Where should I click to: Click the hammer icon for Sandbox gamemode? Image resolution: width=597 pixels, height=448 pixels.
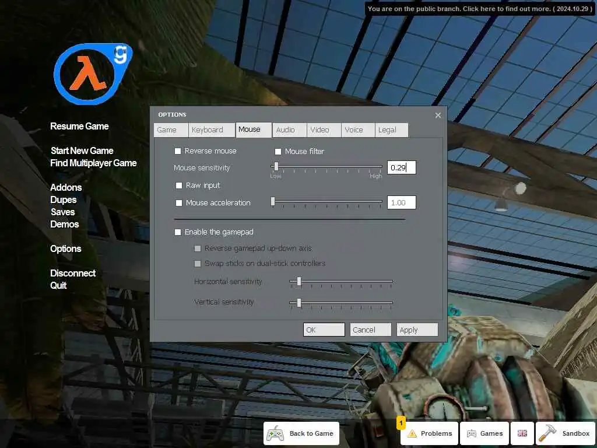coord(547,433)
